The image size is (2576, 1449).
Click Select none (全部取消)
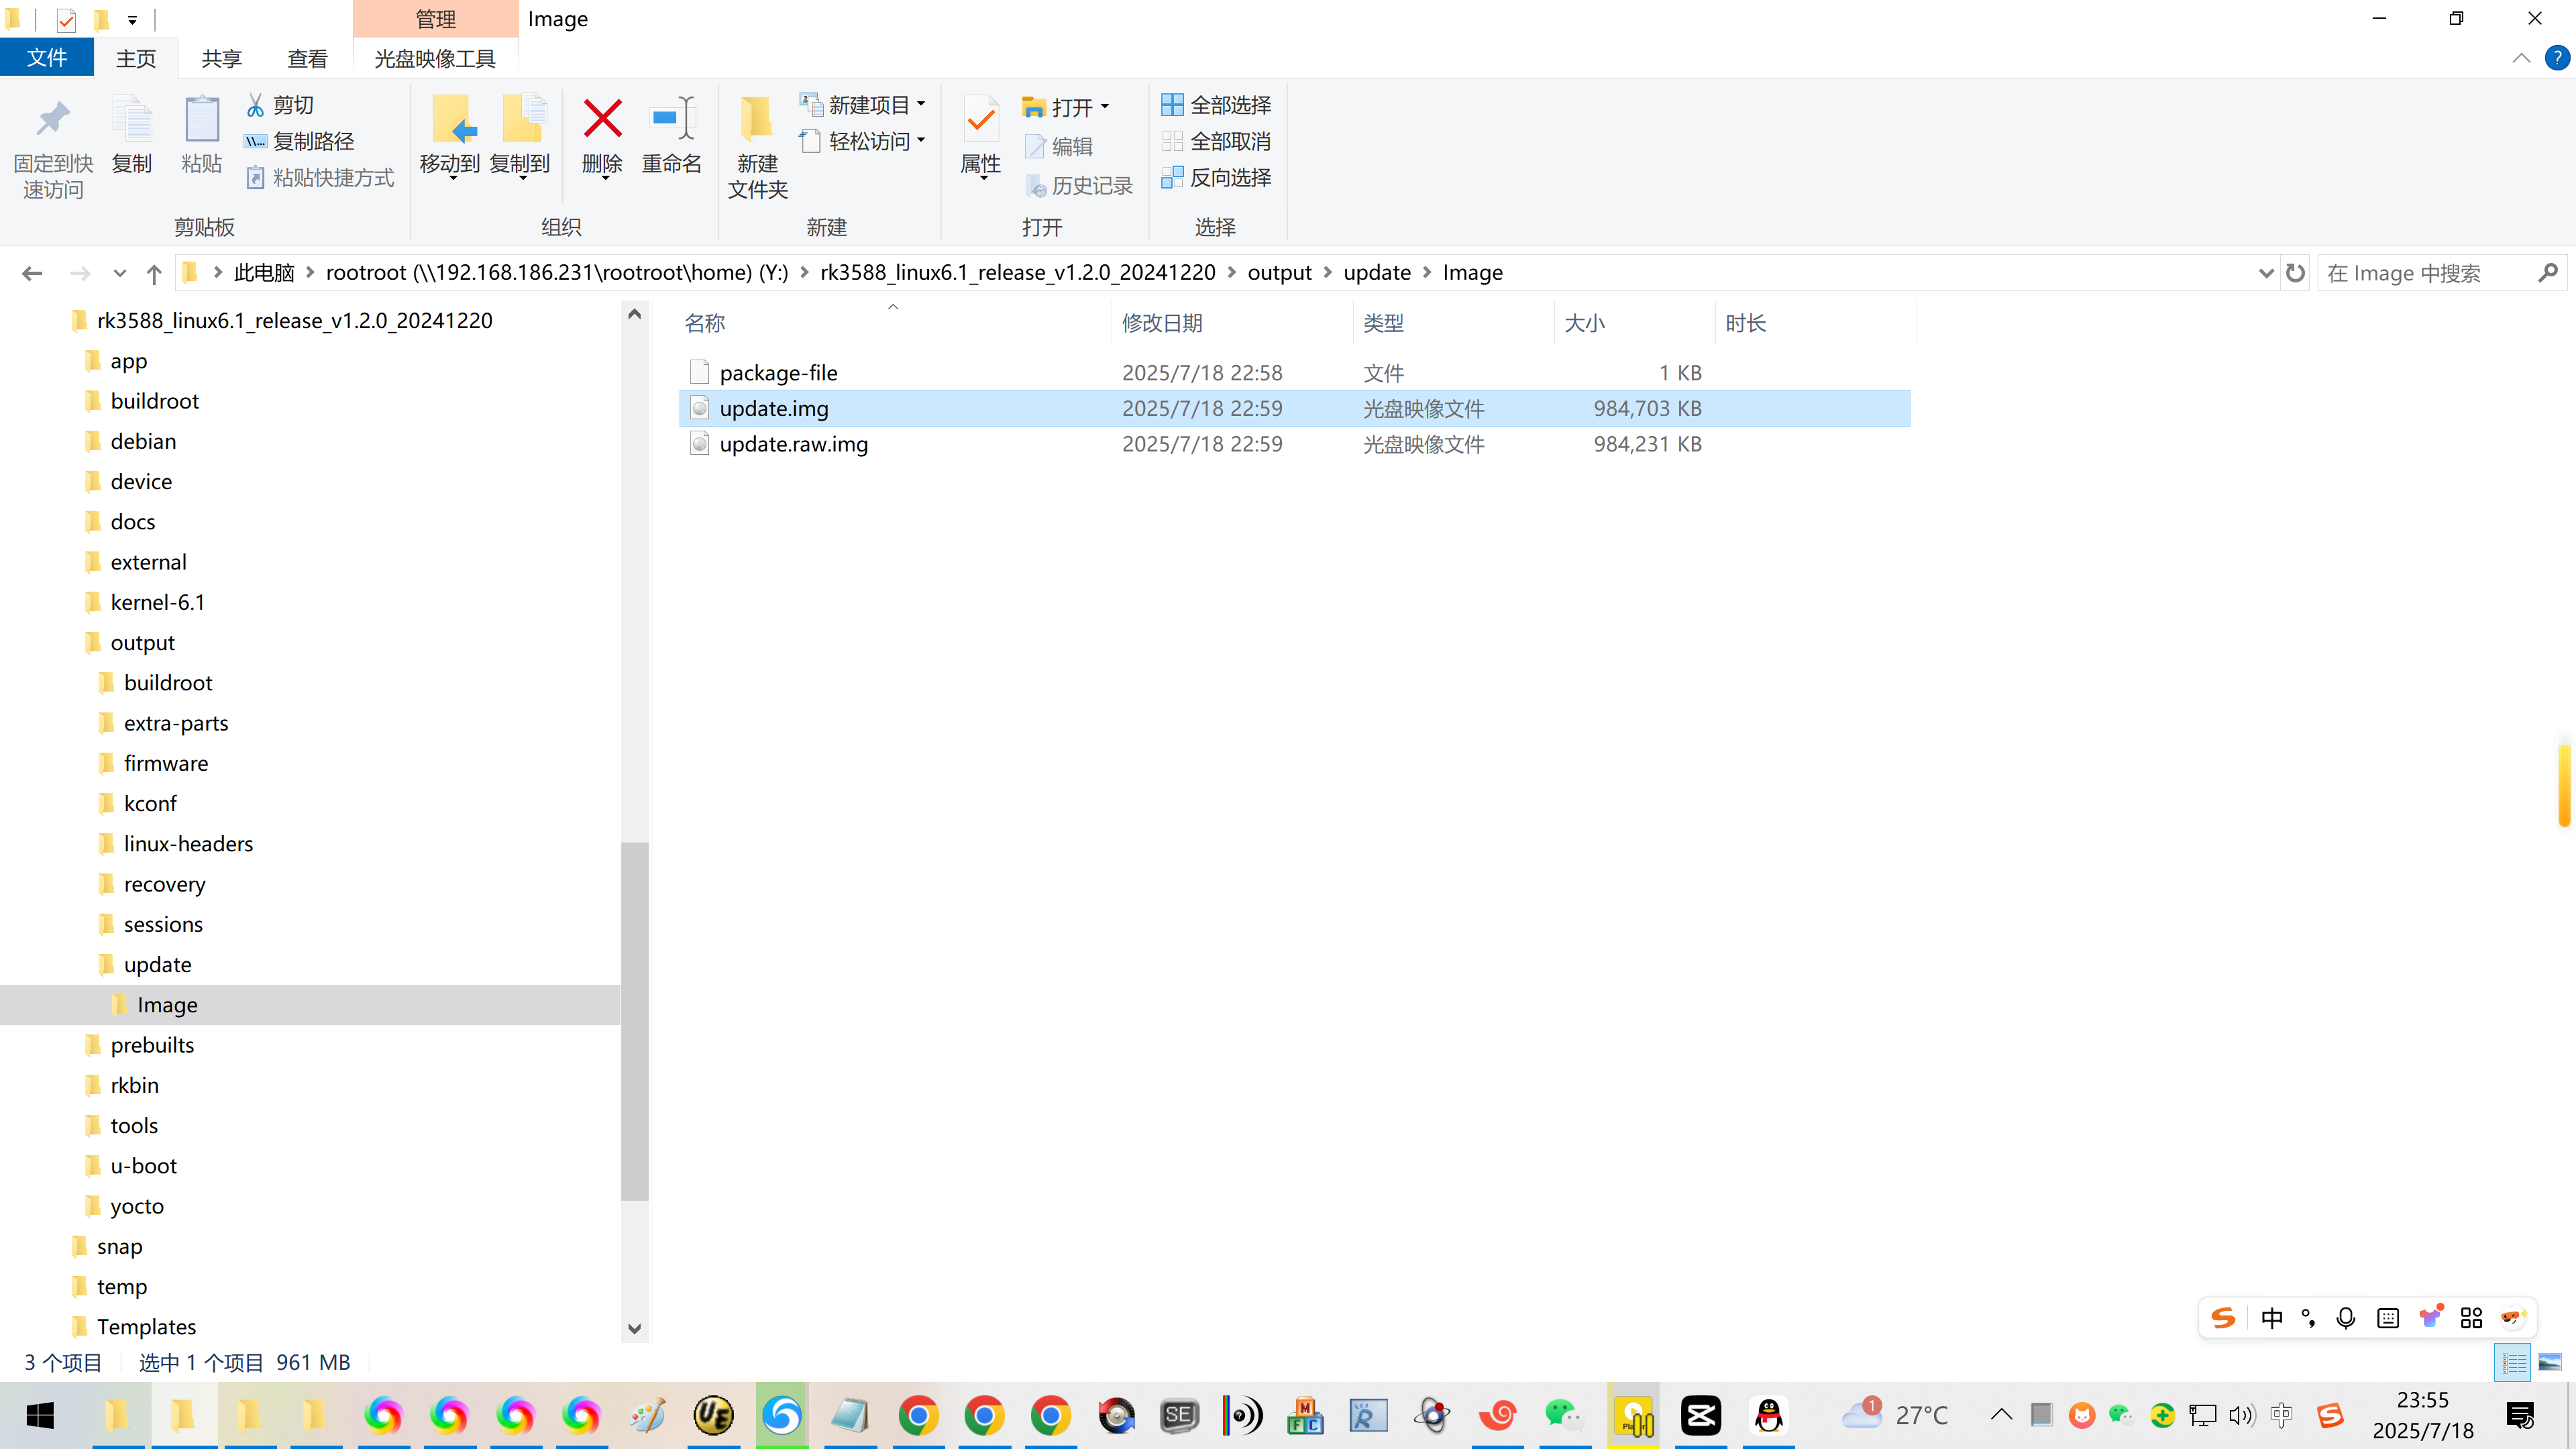[1216, 141]
